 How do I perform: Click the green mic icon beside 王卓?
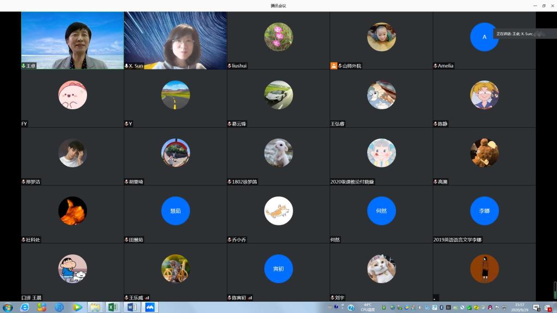click(x=23, y=66)
